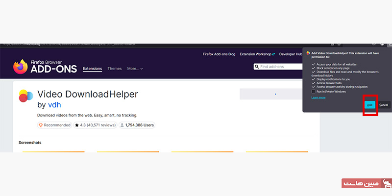Image resolution: width=392 pixels, height=196 pixels.
Task: Click the Extension Workshop external link icon
Action: click(273, 54)
